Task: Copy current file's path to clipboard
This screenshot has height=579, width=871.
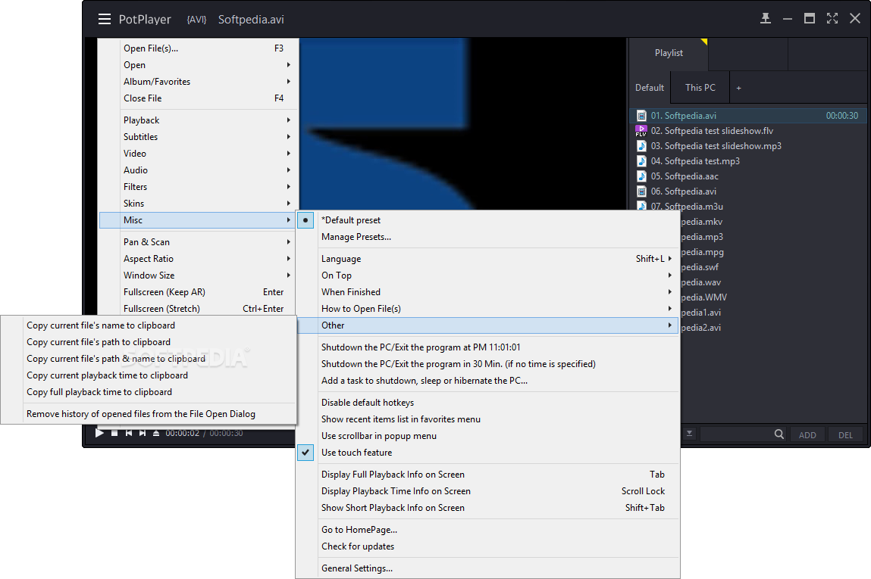Action: tap(149, 342)
